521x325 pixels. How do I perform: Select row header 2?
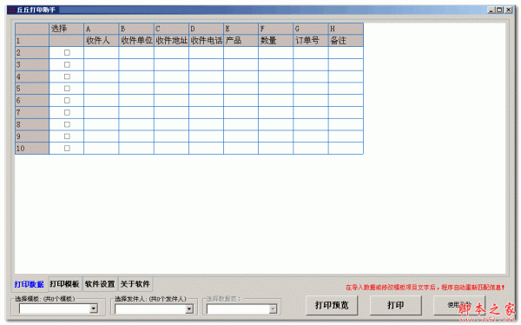32,52
